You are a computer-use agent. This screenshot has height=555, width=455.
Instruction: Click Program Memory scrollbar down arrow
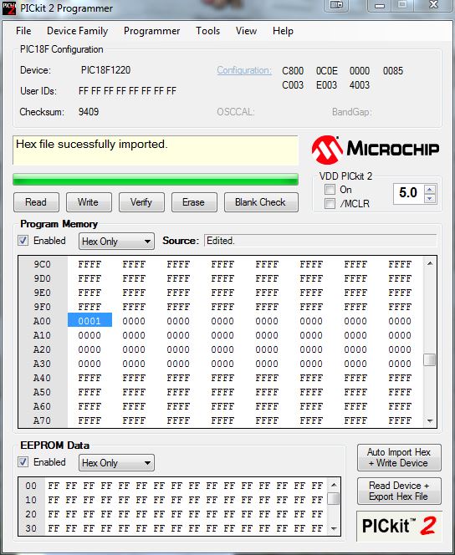coord(430,421)
